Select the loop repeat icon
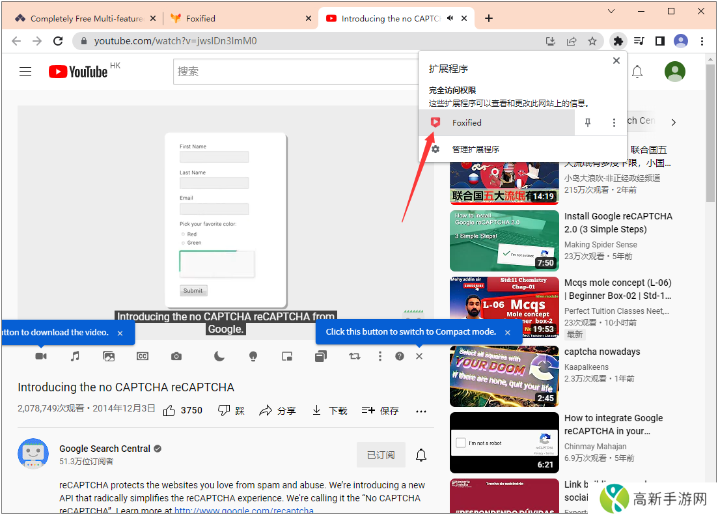718x515 pixels. [x=355, y=356]
